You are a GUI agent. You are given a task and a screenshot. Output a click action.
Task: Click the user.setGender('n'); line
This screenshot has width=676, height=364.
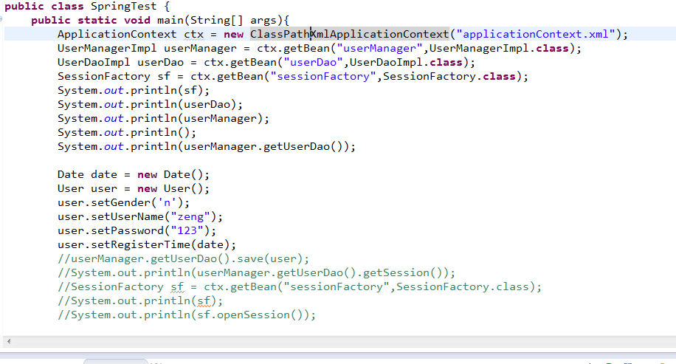point(124,202)
